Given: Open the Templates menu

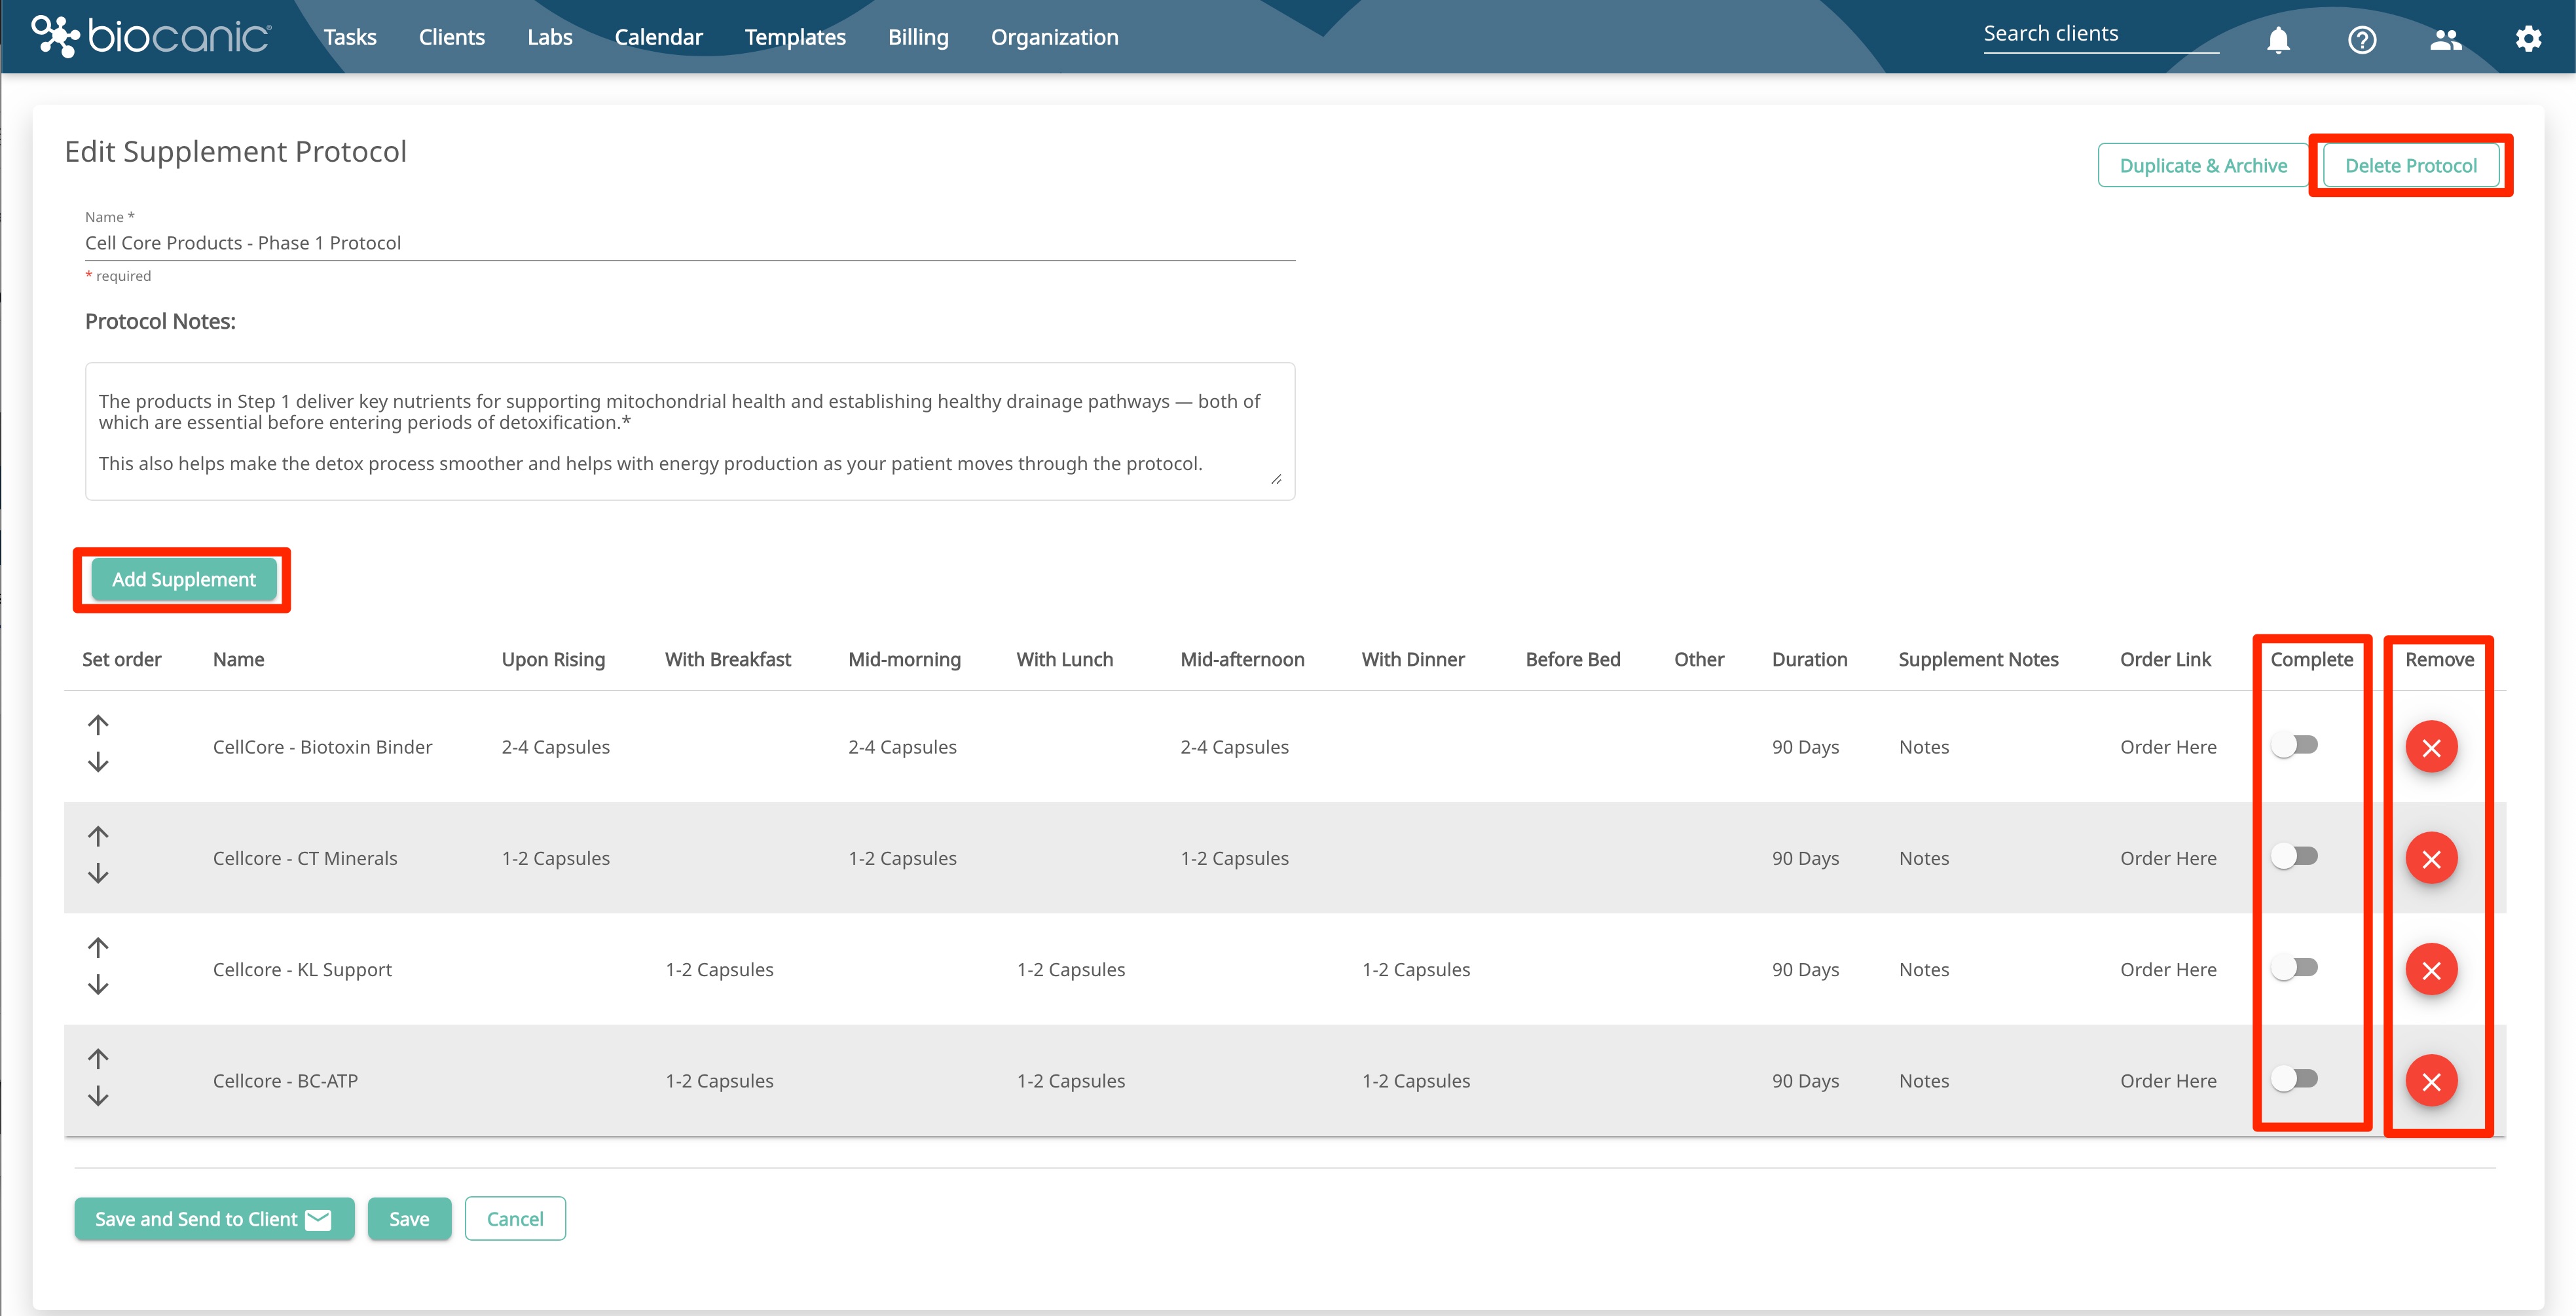Looking at the screenshot, I should 795,37.
